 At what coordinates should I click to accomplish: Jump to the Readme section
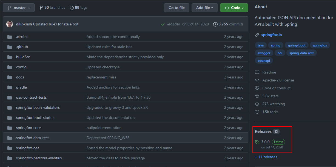coord(266,72)
